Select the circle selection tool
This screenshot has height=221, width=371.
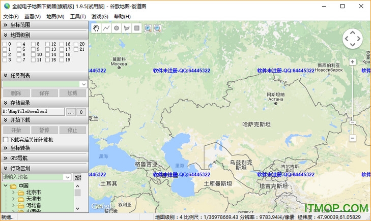(x=117, y=28)
